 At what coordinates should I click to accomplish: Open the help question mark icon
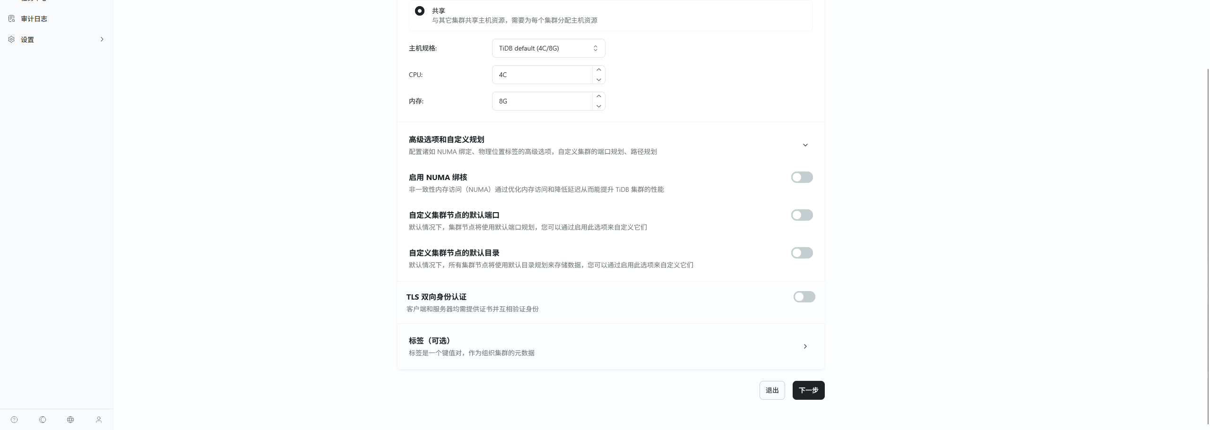(14, 420)
